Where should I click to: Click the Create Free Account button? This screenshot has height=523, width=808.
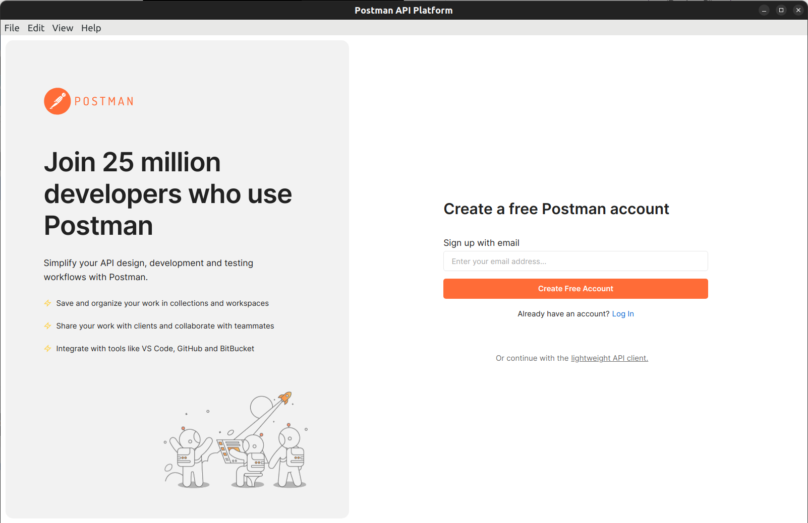(575, 289)
